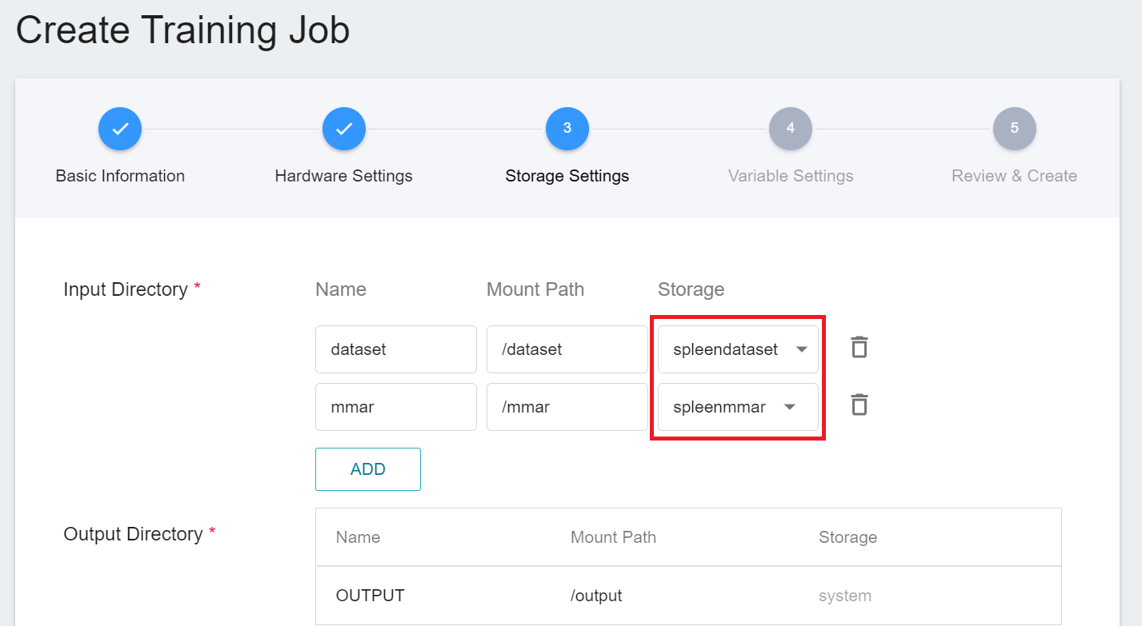Click the step 3 Storage Settings circle
The height and width of the screenshot is (626, 1142).
[567, 129]
